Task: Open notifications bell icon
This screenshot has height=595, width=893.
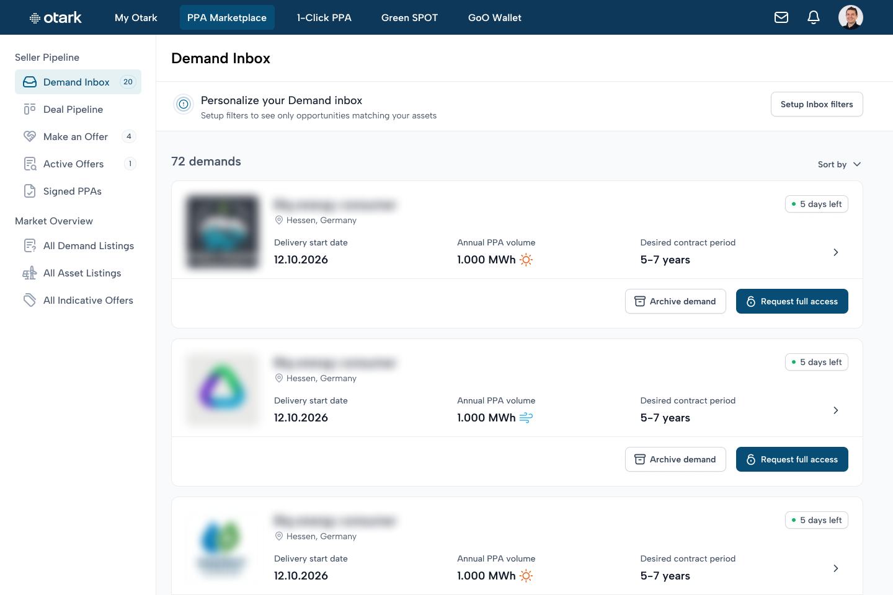Action: (x=814, y=17)
